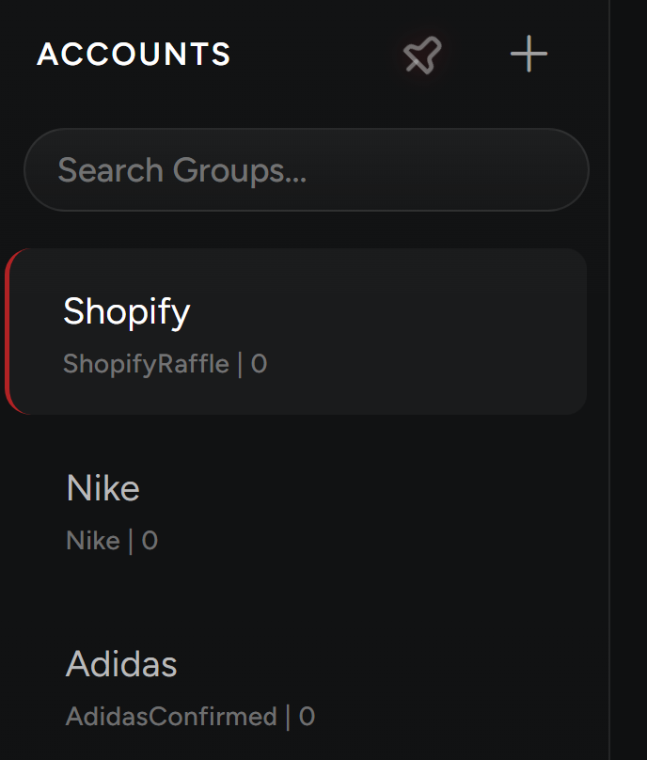
Task: Click the large Nike title text
Action: click(x=103, y=488)
